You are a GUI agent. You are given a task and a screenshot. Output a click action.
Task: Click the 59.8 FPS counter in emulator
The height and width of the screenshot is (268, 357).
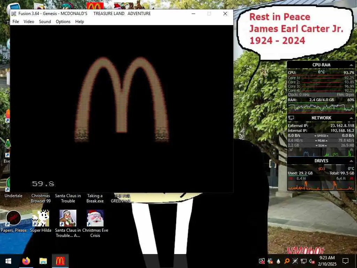click(43, 184)
